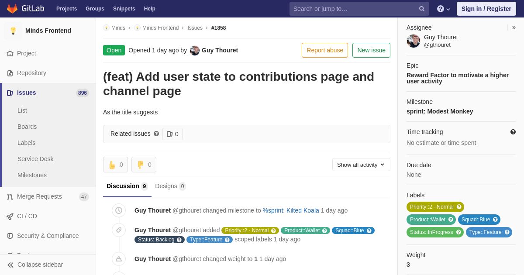Open Security & Compliance via shield icon
The image size is (524, 275).
(x=10, y=236)
